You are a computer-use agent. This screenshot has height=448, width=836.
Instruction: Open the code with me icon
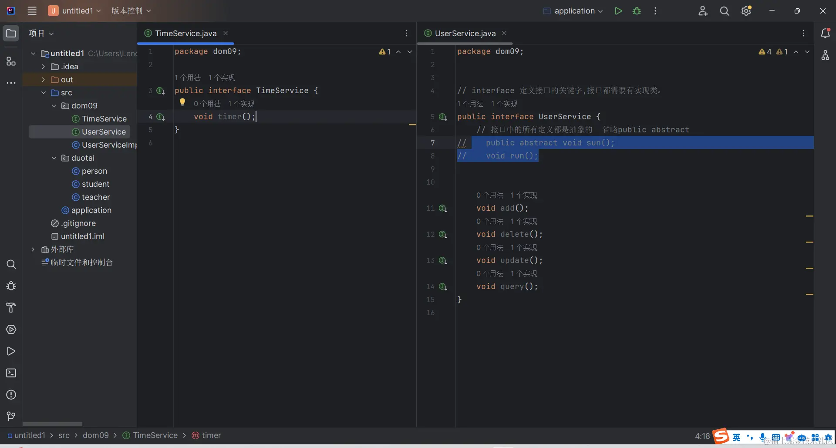click(x=703, y=11)
